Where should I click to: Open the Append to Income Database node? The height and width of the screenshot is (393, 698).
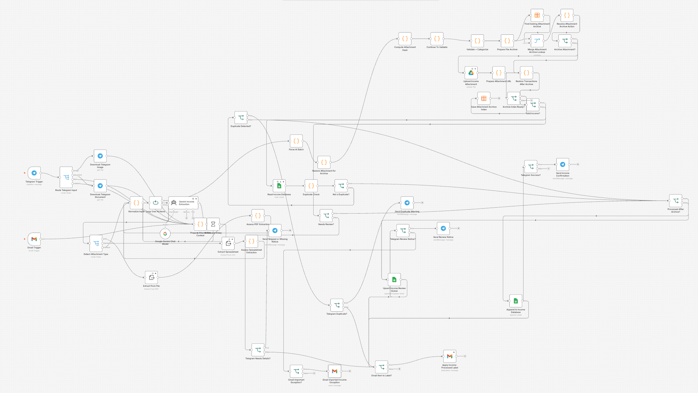pos(516,301)
